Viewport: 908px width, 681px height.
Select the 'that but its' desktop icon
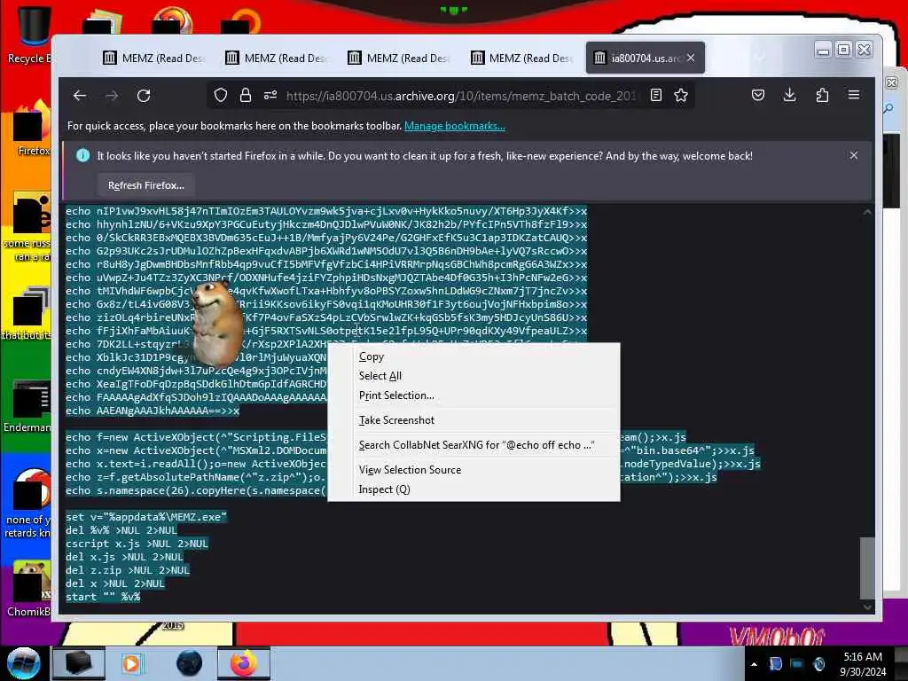[x=26, y=314]
